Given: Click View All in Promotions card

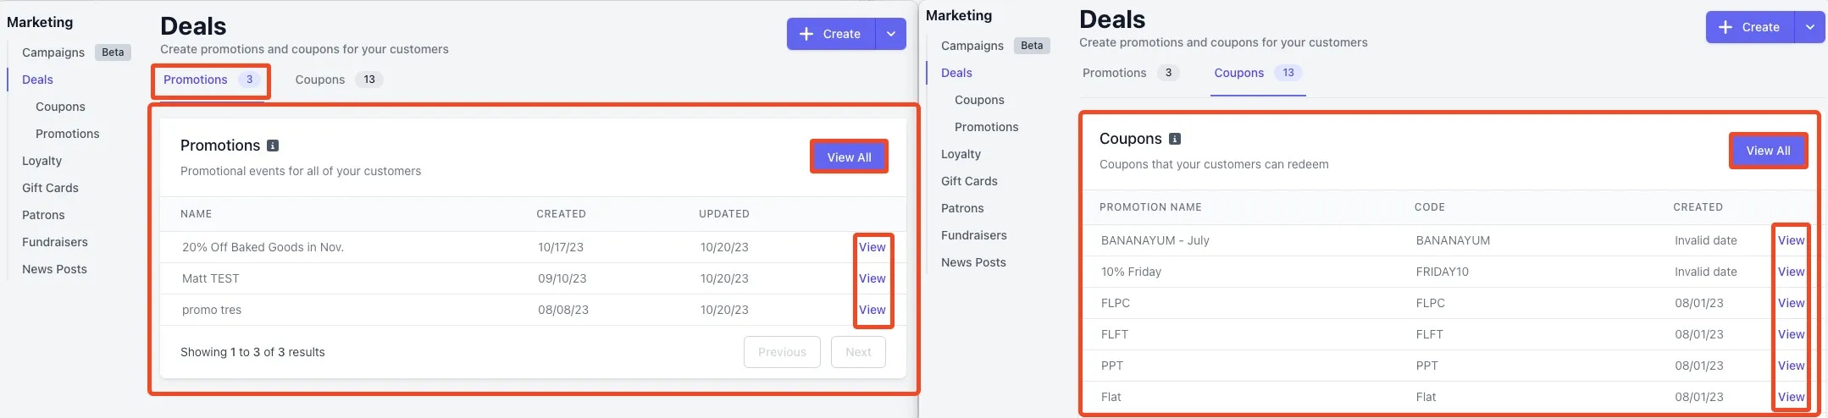Looking at the screenshot, I should click(849, 157).
